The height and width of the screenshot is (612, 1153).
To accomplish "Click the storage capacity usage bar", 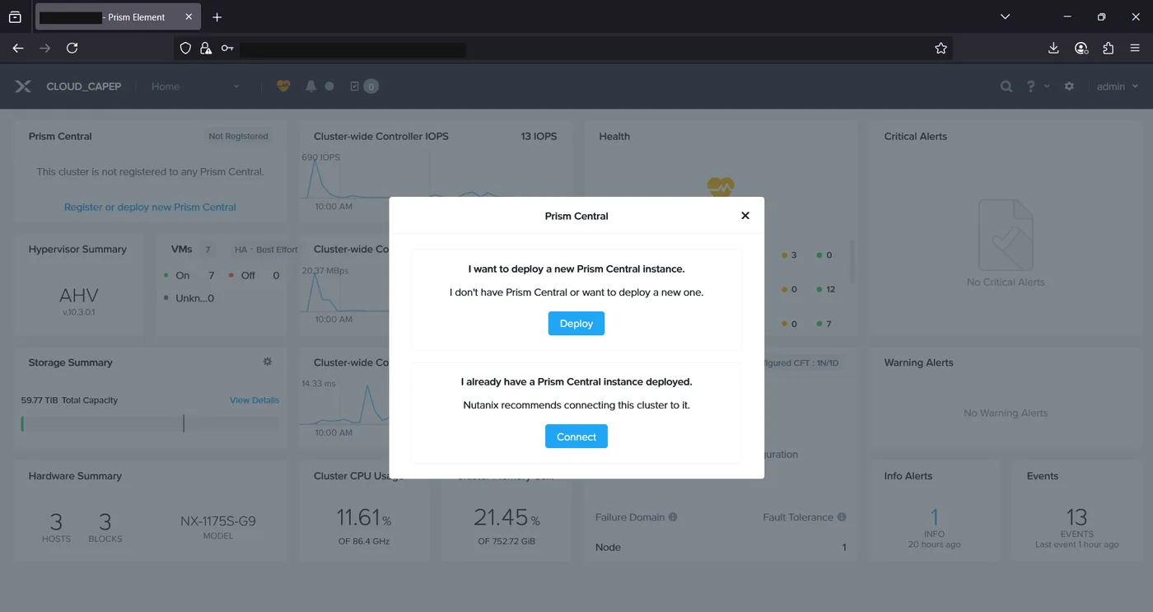I will (x=150, y=423).
